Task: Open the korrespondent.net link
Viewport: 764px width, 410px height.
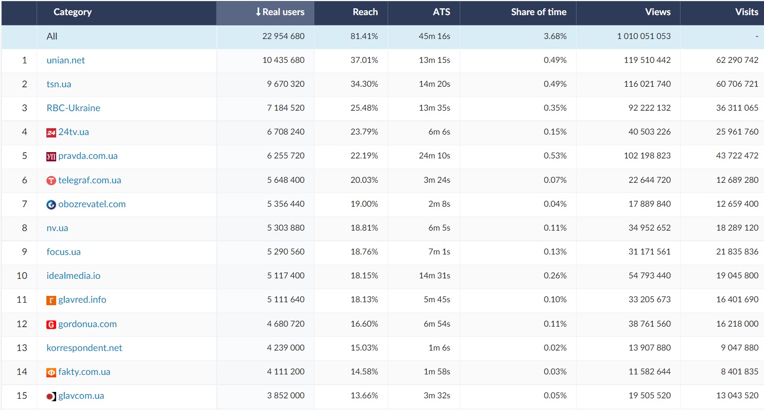Action: (x=84, y=348)
